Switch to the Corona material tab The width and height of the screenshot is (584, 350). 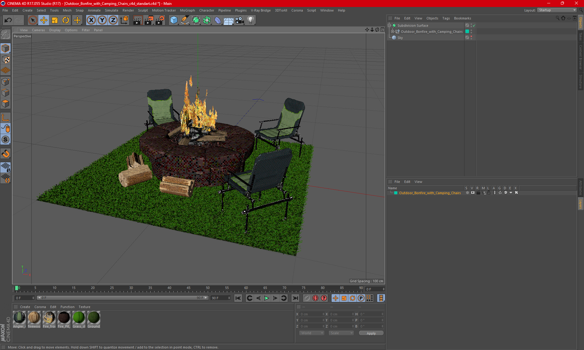[40, 307]
